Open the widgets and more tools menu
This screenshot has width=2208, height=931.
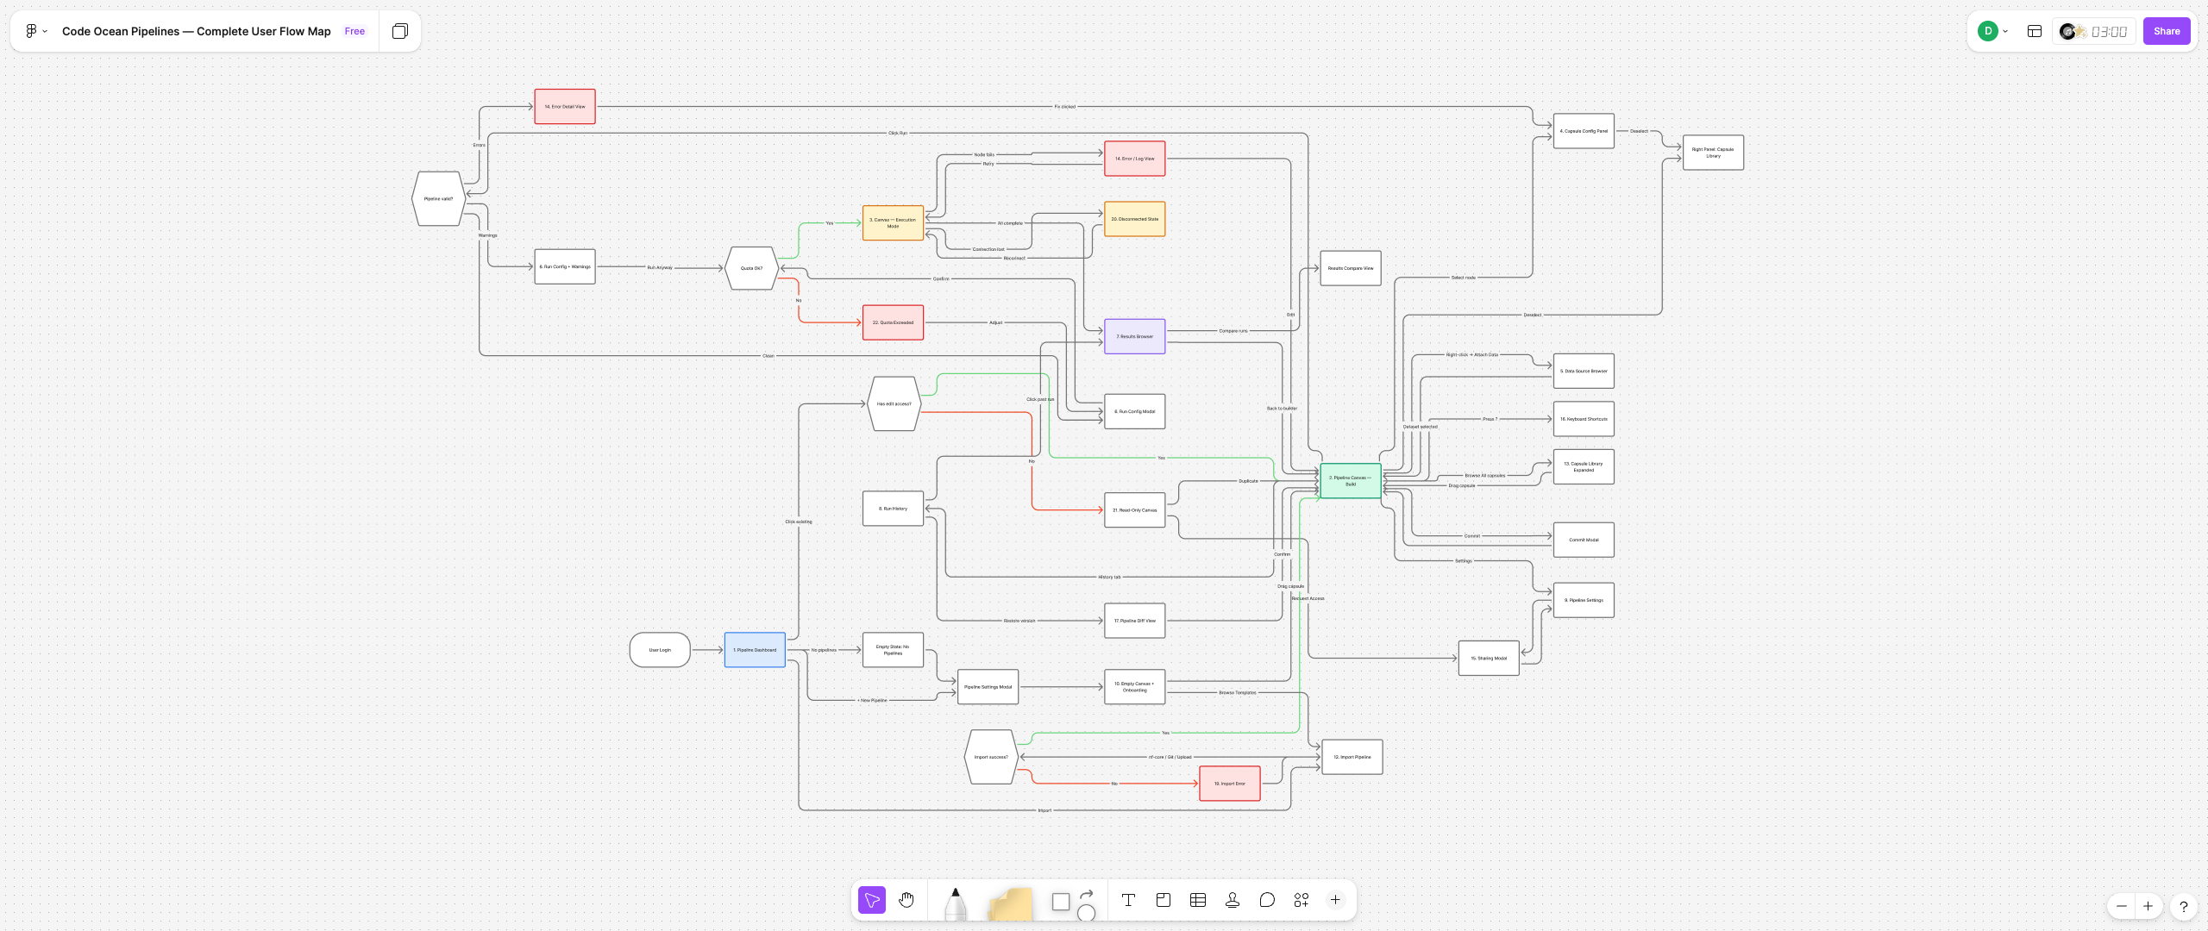1301,899
